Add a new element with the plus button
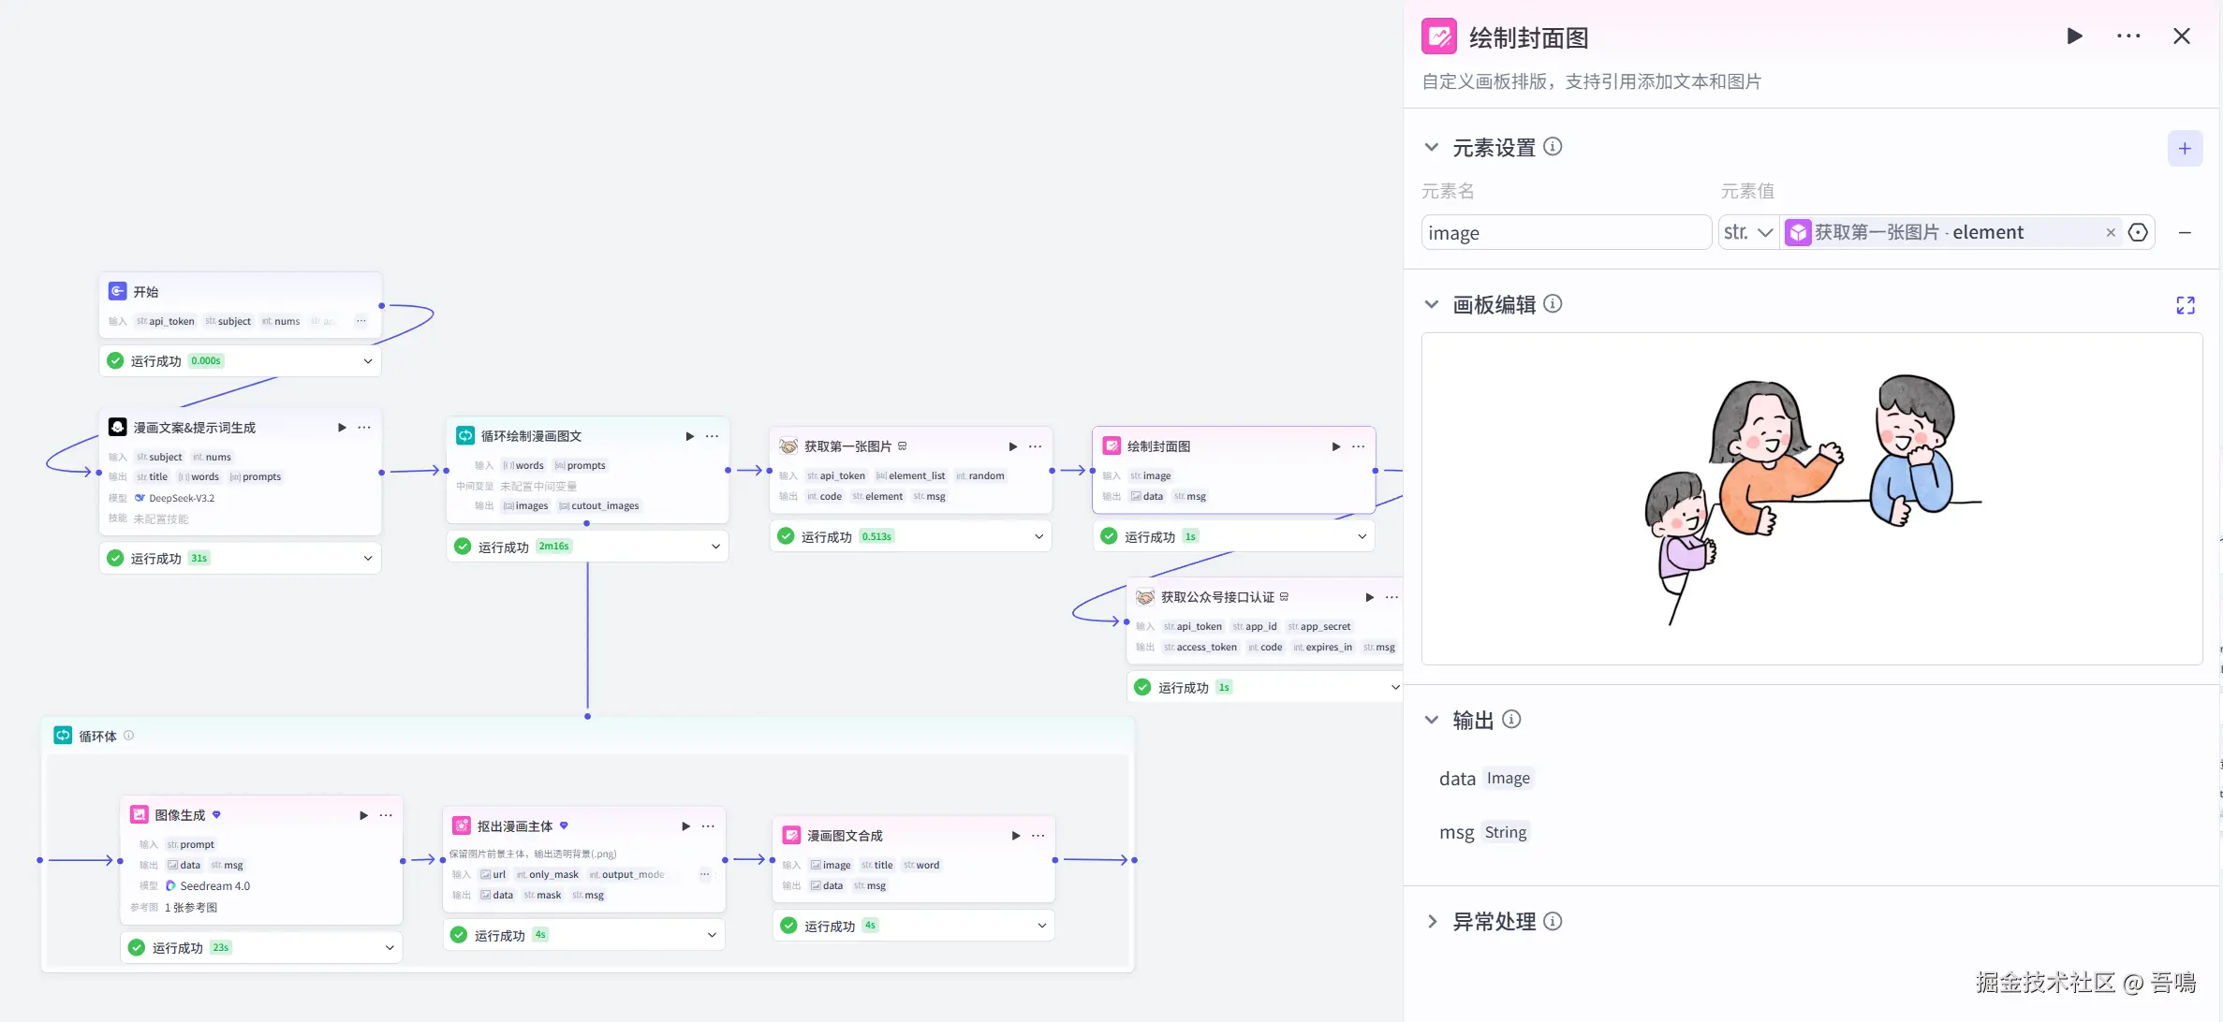Image resolution: width=2223 pixels, height=1022 pixels. [x=2184, y=149]
